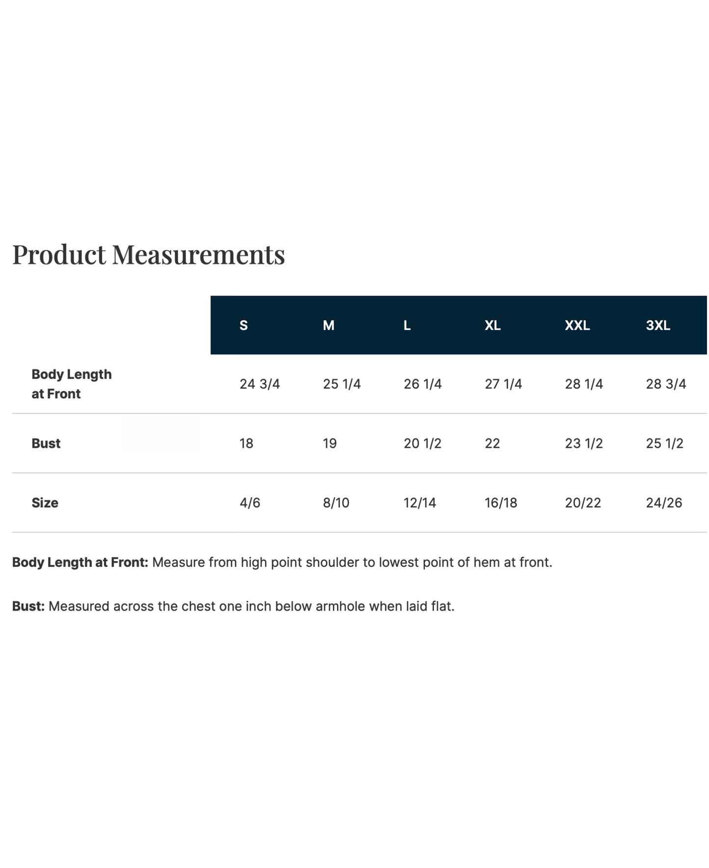
Task: Click the Body Length at Front row label
Action: [72, 384]
